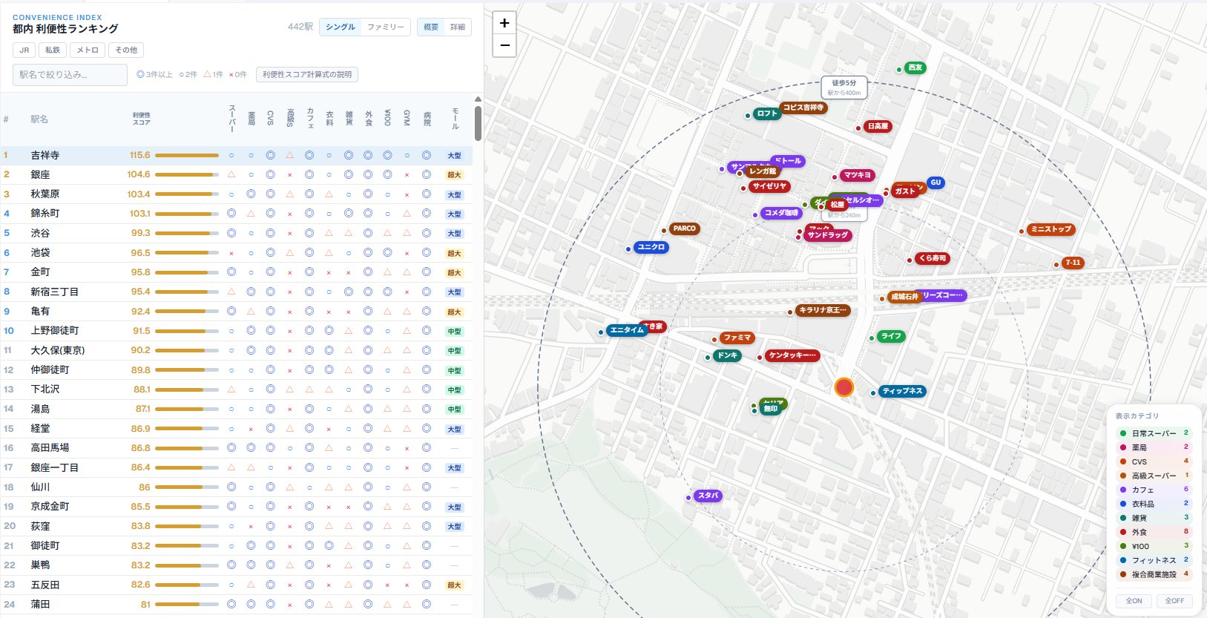1207x618 pixels.
Task: Open 利便性スコア計算式の説明
Action: pos(307,74)
